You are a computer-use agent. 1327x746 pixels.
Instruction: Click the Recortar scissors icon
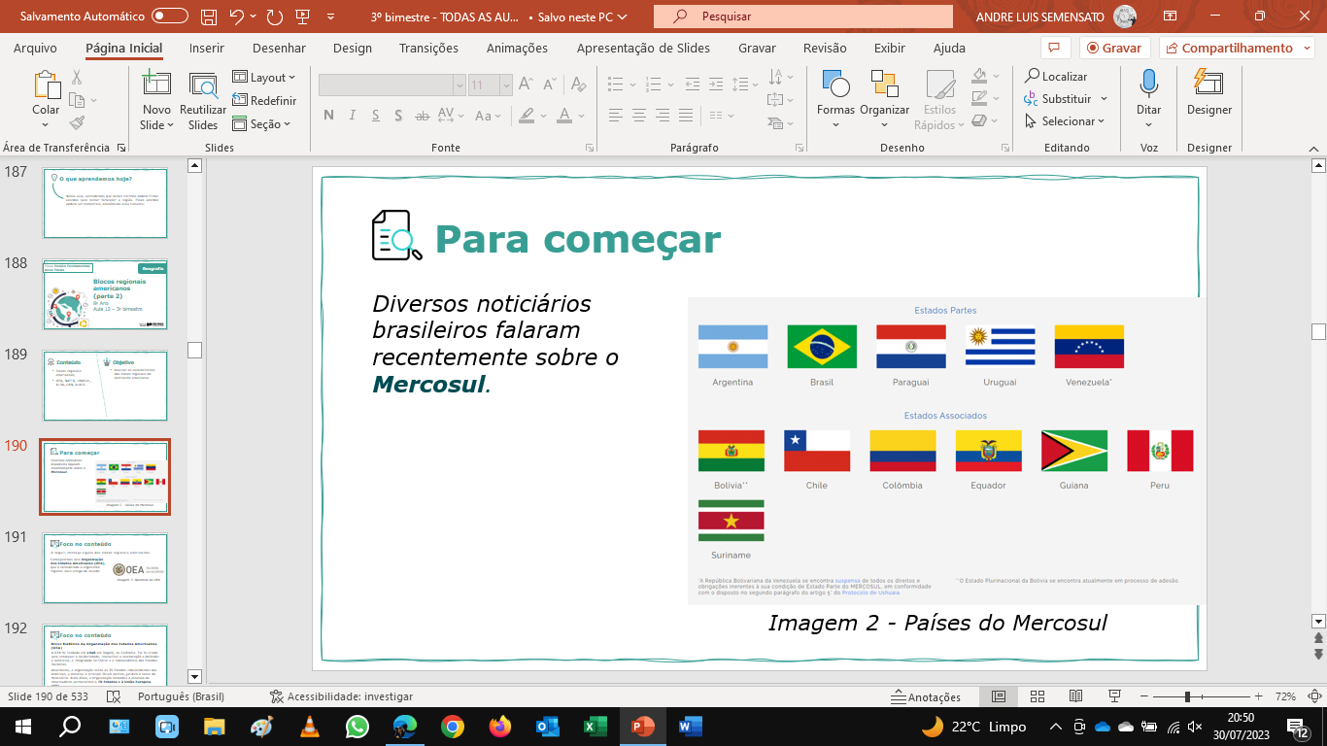point(77,78)
